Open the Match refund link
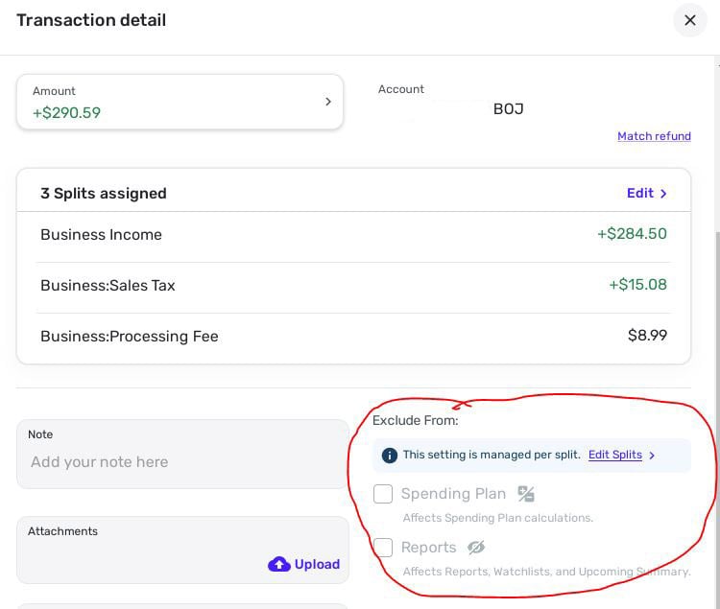 coord(654,136)
